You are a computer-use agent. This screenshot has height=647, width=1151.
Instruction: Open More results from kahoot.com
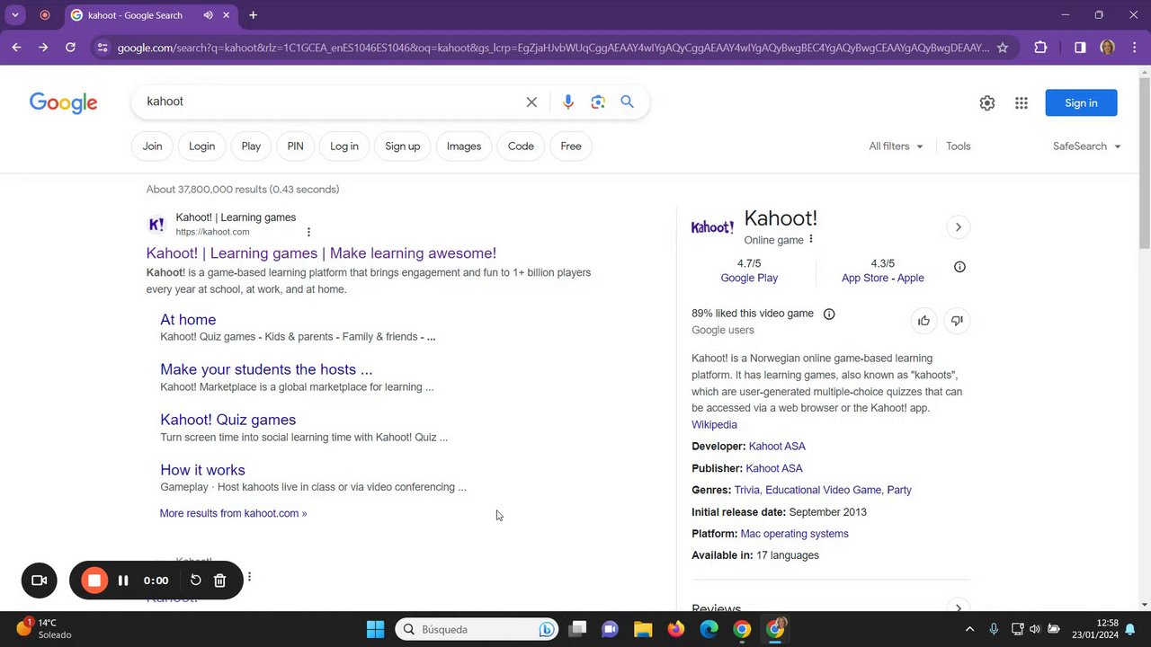(x=233, y=514)
